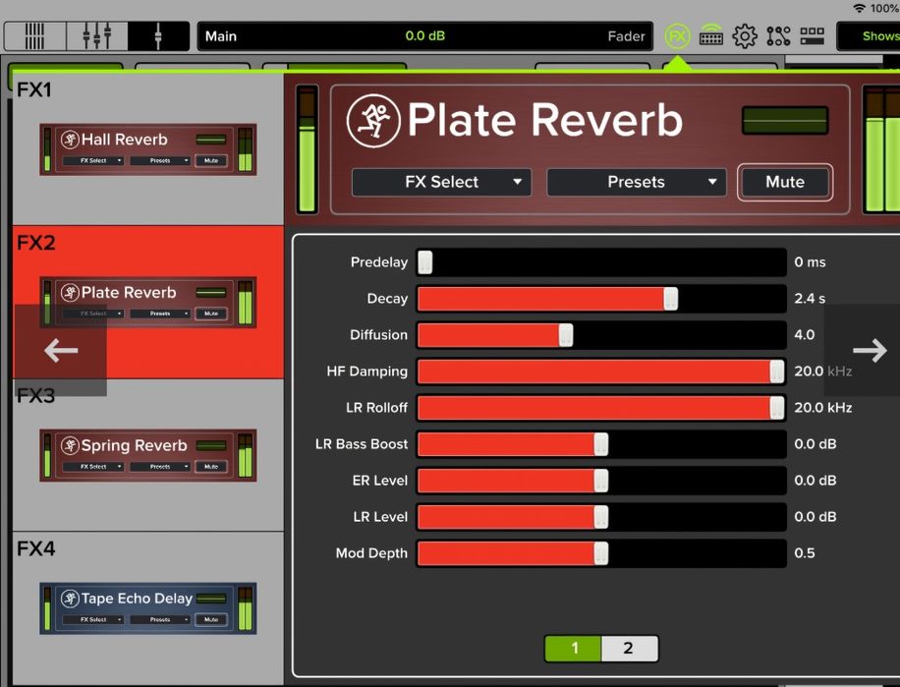
Task: Click the Plate Reverb input level meter
Action: click(308, 149)
